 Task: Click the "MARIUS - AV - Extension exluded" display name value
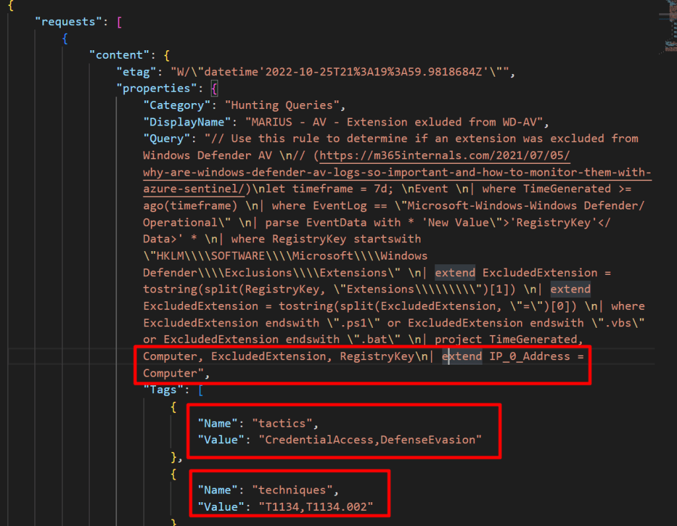(x=394, y=122)
